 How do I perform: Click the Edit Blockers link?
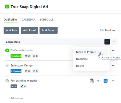[107, 30]
